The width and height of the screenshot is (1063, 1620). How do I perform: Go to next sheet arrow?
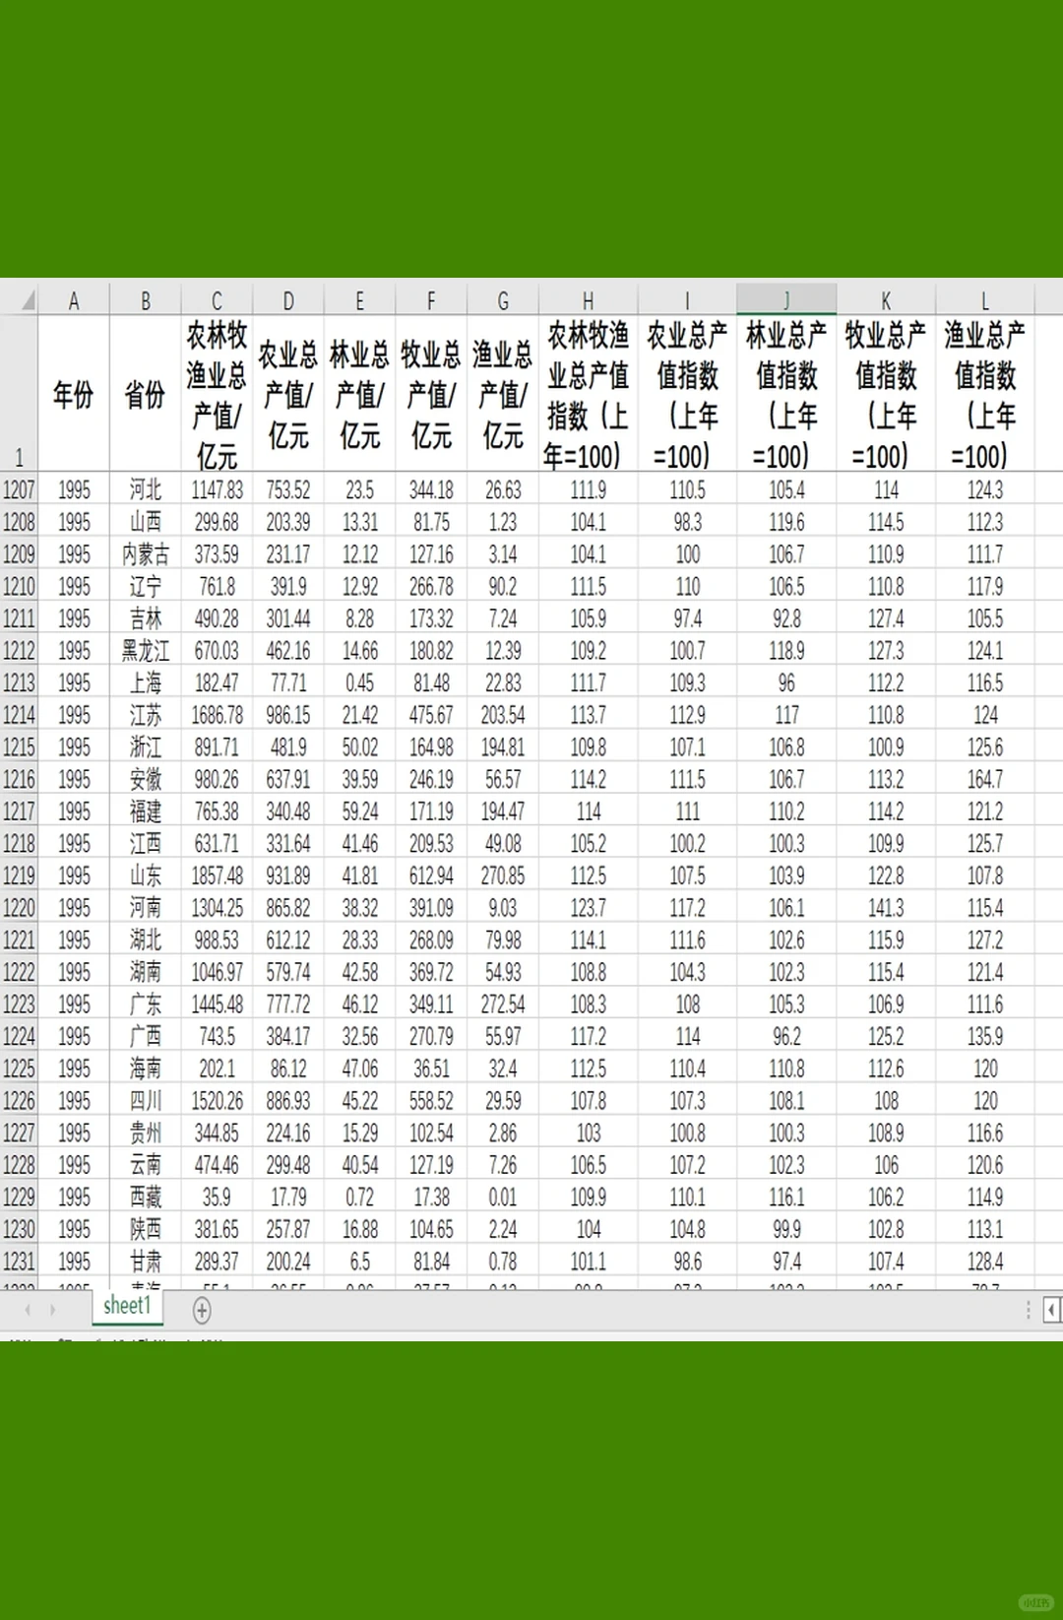[52, 1310]
